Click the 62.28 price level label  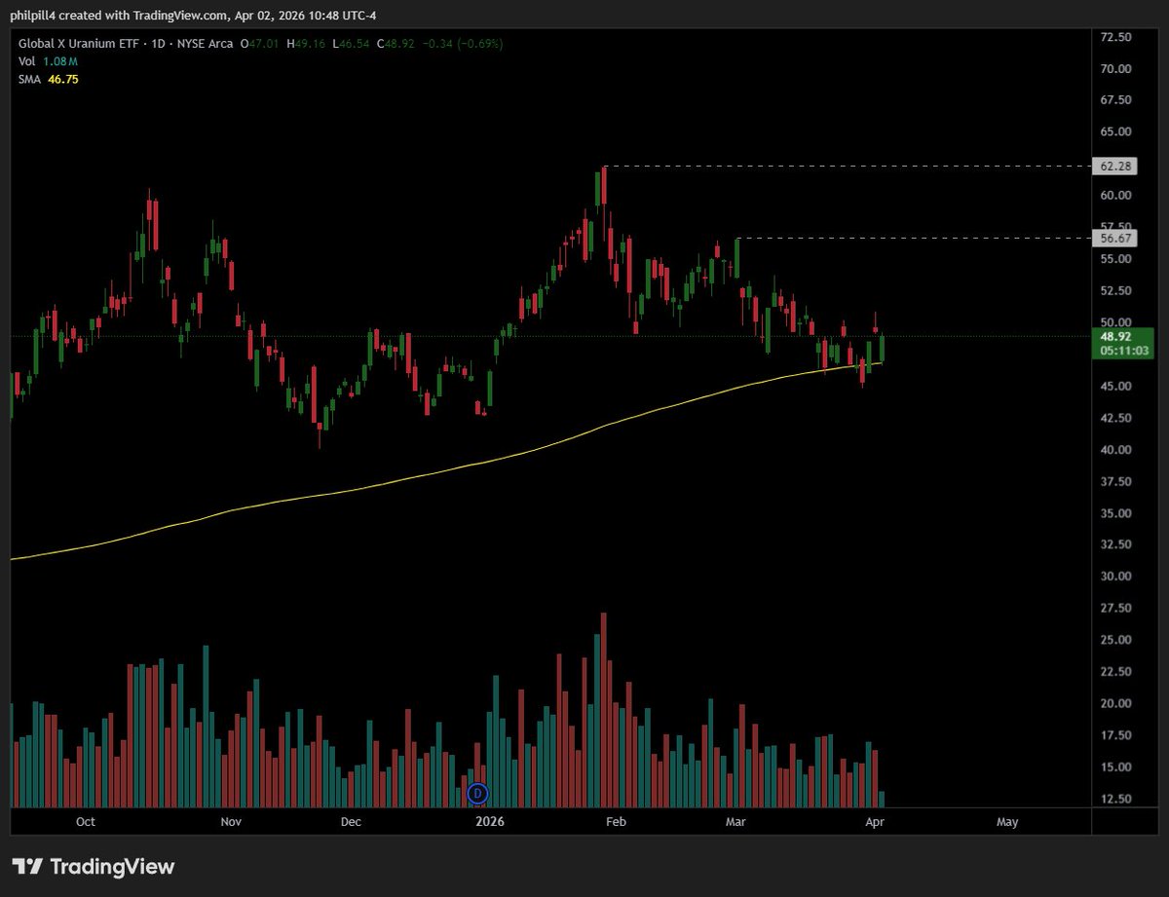coord(1115,167)
